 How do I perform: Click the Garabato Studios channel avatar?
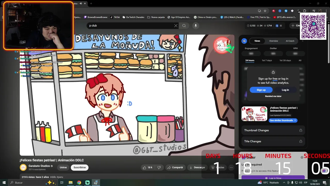click(23, 167)
